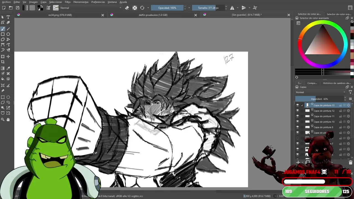Open the Herramientas menu
Image resolution: width=354 pixels, height=199 pixels.
click(81, 2)
